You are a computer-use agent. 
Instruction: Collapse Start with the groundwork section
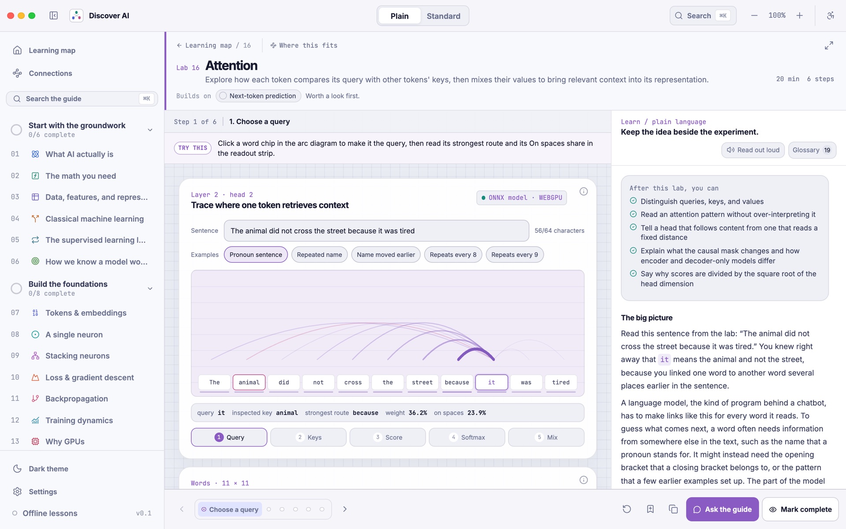pyautogui.click(x=150, y=130)
